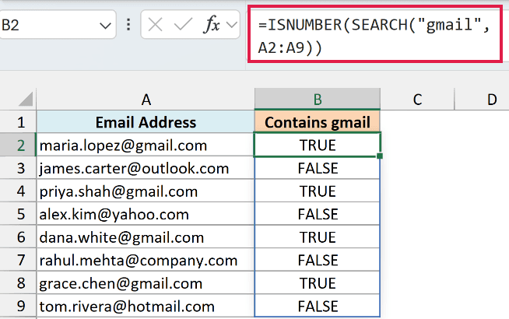
Task: Select cell maria.lopez@gmail.com
Action: pyautogui.click(x=146, y=145)
